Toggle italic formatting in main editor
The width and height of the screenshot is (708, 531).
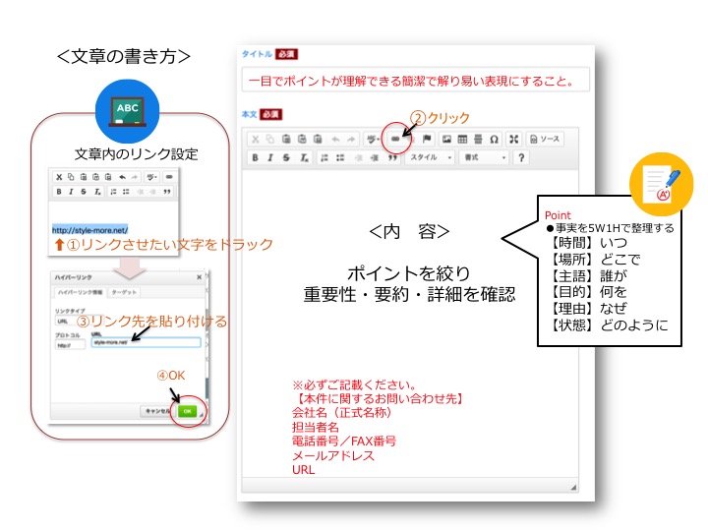[271, 157]
